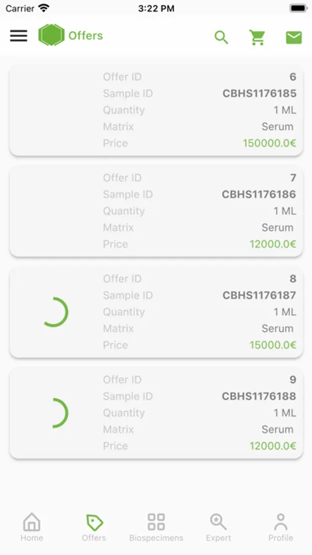The image size is (312, 555).
Task: Open the search magnifier icon
Action: (222, 37)
